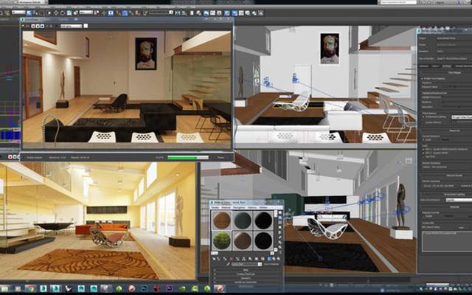Open Navigation menu in Material Editor
This screenshot has width=472, height=295.
click(x=239, y=208)
